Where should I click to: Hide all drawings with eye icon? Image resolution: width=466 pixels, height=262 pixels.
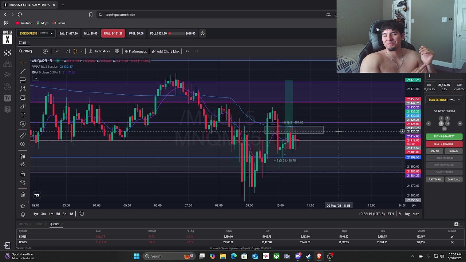pos(23,182)
